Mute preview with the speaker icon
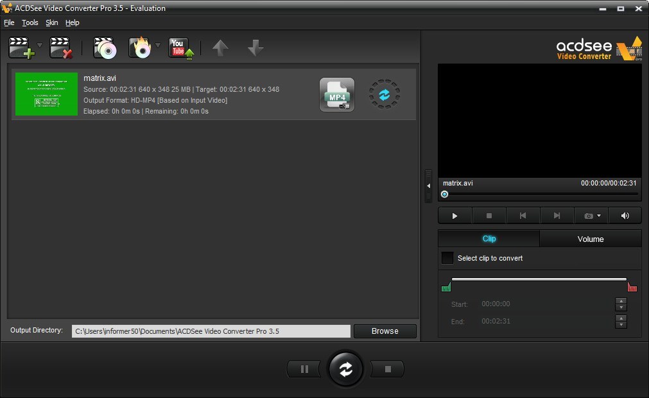The image size is (649, 398). coord(625,216)
